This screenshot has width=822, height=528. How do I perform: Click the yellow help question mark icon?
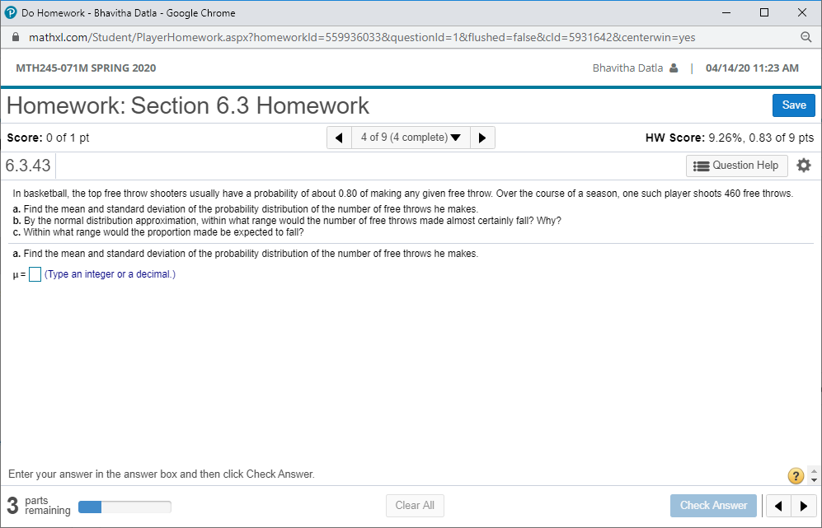click(795, 476)
